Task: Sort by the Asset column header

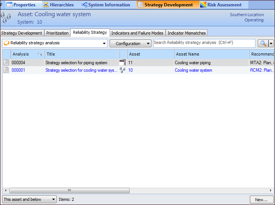Action: click(151, 54)
